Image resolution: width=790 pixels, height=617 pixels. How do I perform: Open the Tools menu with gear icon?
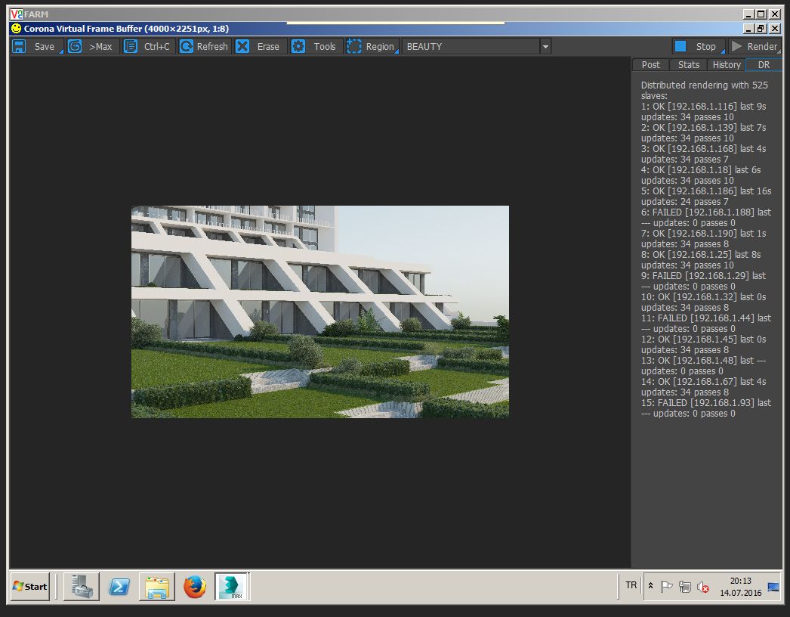click(316, 46)
